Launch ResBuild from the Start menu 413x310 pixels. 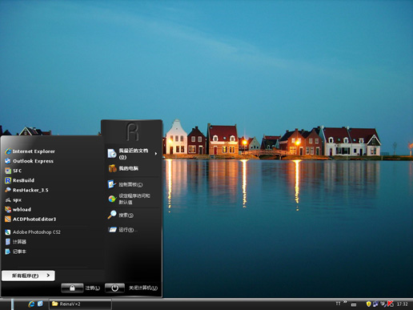pyautogui.click(x=19, y=180)
